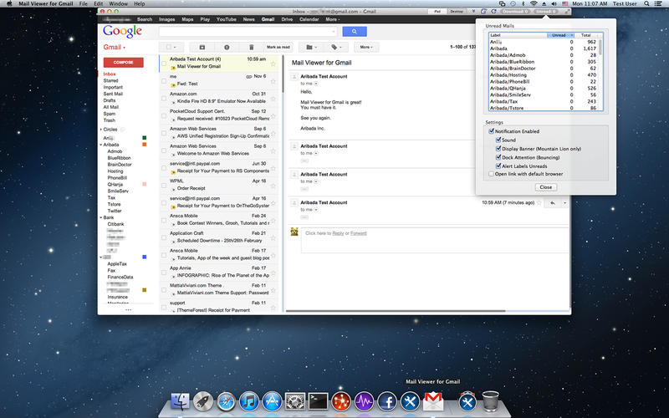Star the Fwd: Test message
The height and width of the screenshot is (418, 669).
pyautogui.click(x=273, y=81)
